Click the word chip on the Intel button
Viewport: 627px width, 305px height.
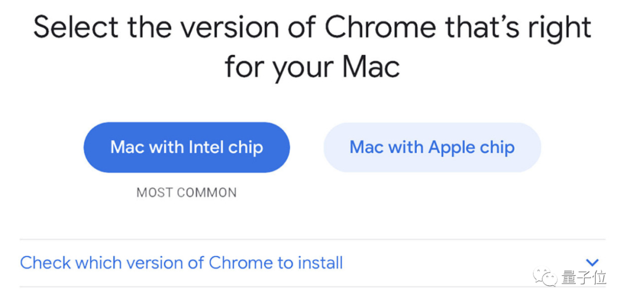[246, 147]
